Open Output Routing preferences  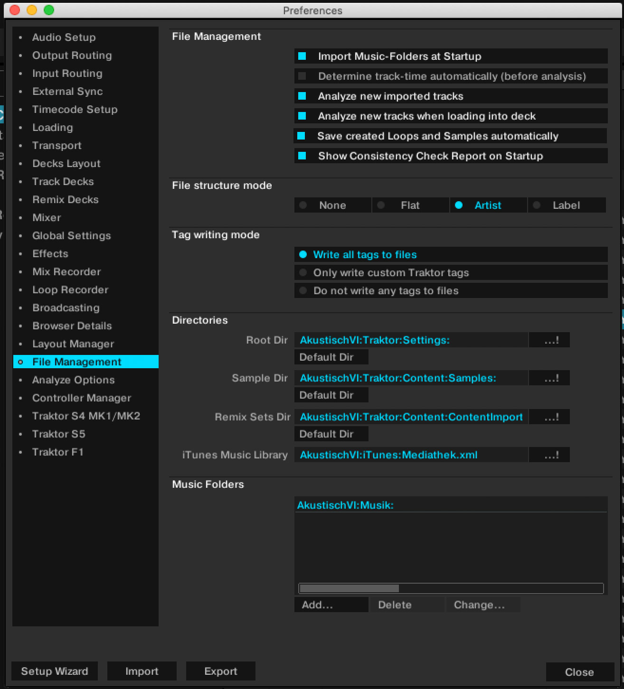click(85, 56)
